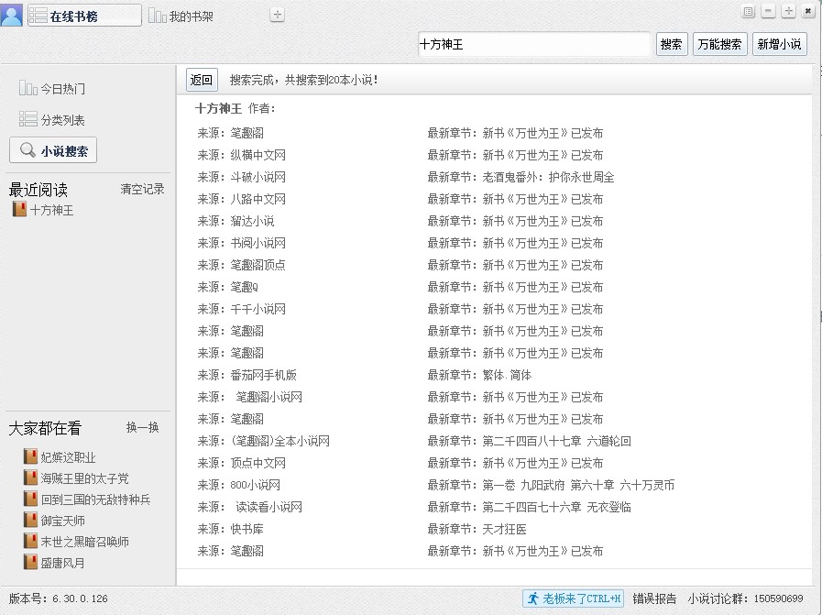Click the 搜索 button

pos(672,44)
